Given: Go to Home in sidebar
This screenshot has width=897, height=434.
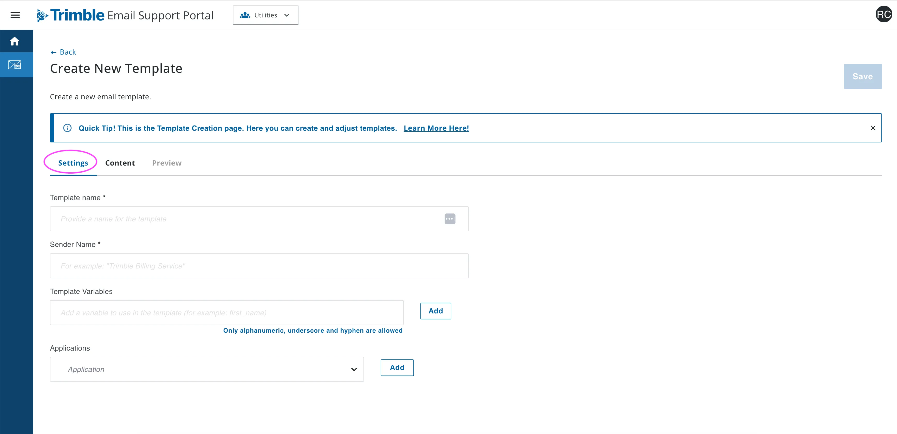Looking at the screenshot, I should pyautogui.click(x=15, y=41).
